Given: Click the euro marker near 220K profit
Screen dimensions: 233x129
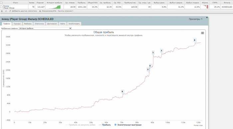Looking at the screenshot, I should point(150,66).
